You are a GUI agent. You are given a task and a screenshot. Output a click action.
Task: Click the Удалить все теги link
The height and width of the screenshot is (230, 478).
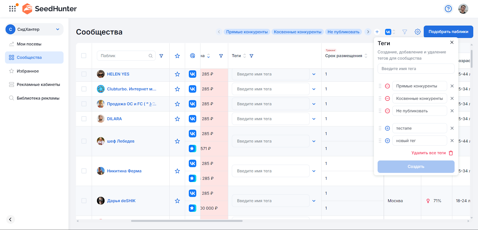point(428,153)
